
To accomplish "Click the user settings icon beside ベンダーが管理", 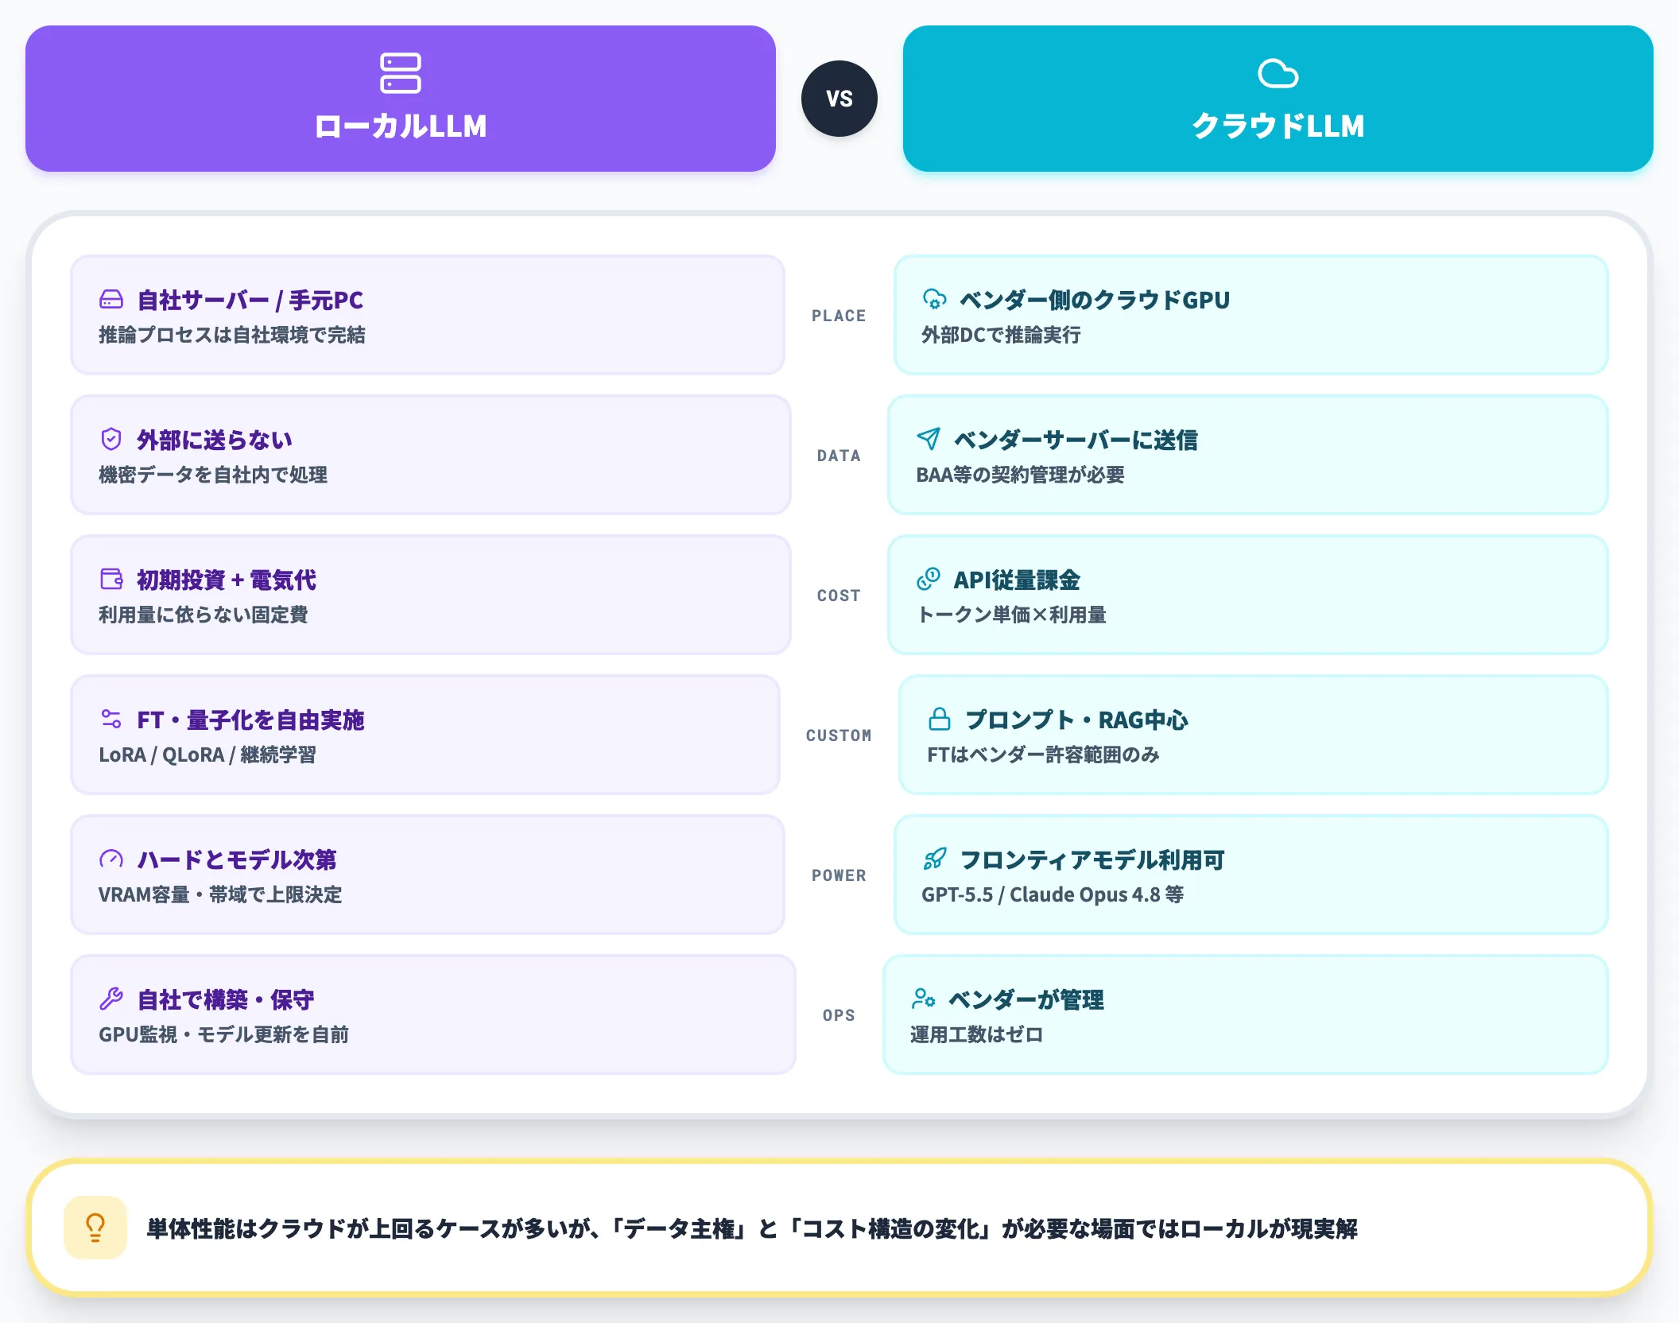I will [924, 999].
